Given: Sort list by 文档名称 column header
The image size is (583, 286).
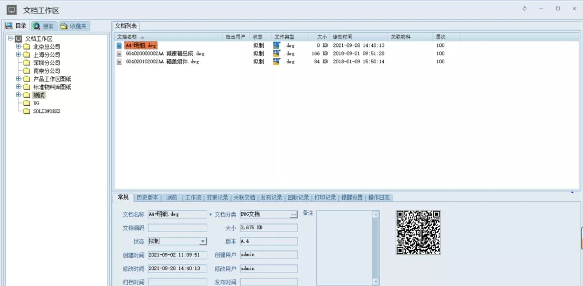Looking at the screenshot, I should pos(127,37).
